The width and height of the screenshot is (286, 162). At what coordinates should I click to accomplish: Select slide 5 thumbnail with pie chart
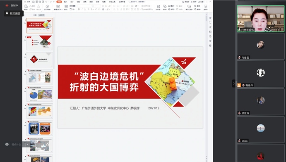(x=40, y=94)
